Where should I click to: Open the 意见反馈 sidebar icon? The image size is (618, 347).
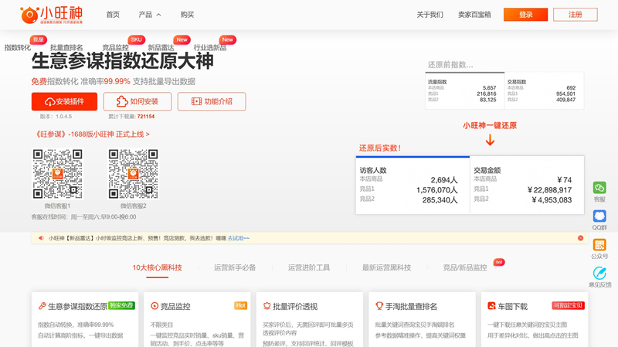point(599,274)
